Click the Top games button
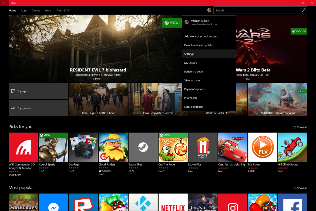 point(38,108)
